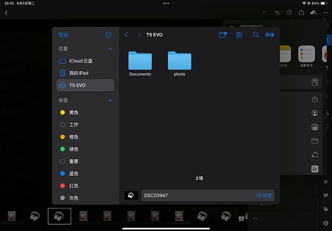The width and height of the screenshot is (332, 231).
Task: Collapse the 标签 tags section
Action: point(110,100)
